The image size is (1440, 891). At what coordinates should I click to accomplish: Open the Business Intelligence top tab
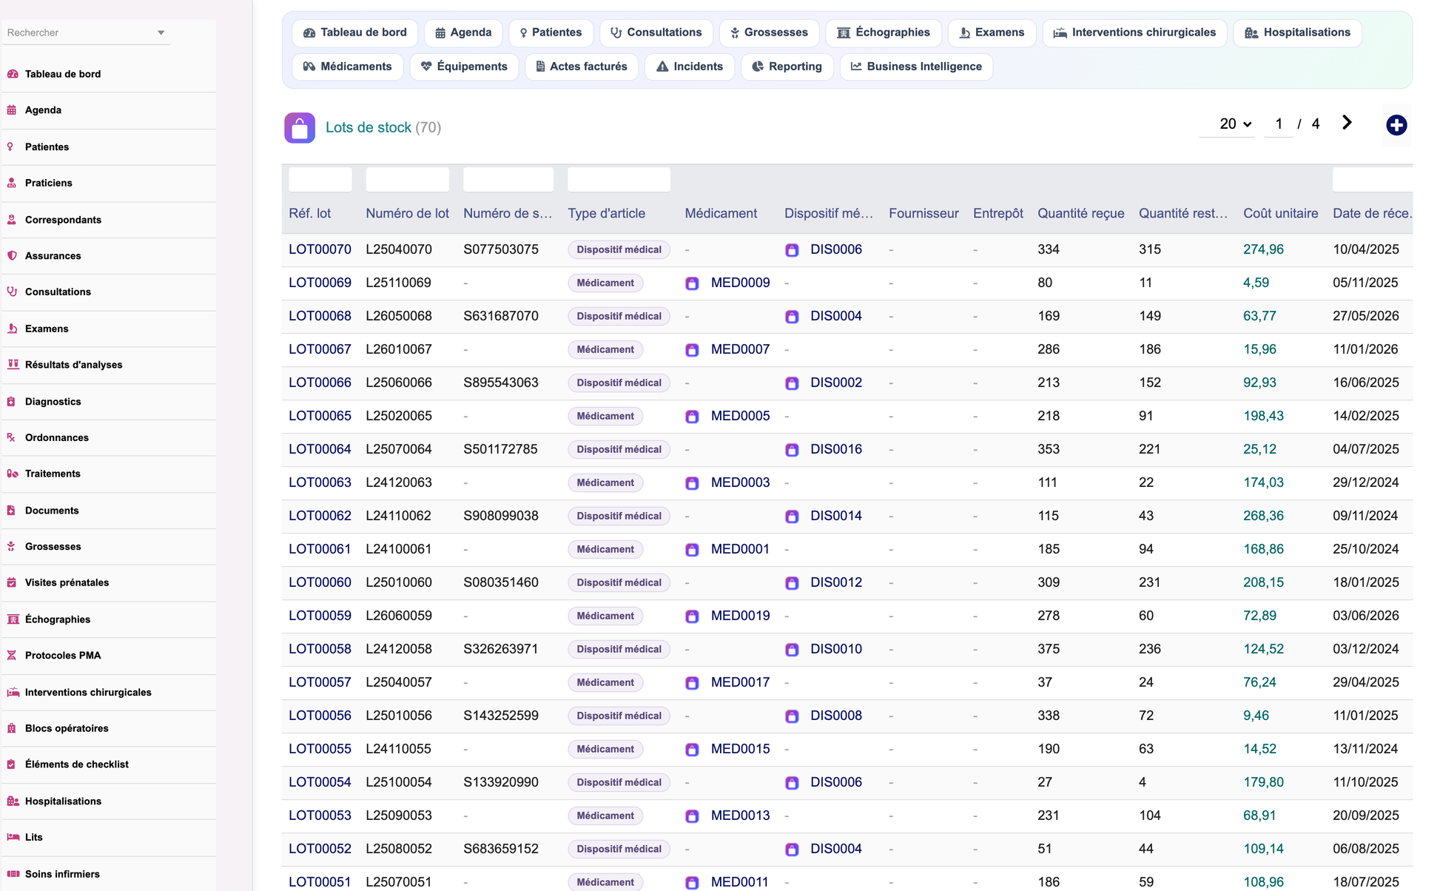point(916,67)
